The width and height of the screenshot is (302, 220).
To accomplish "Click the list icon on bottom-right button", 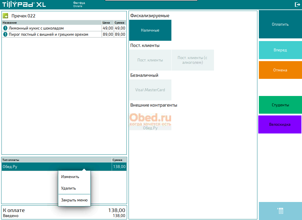I will coord(280,211).
